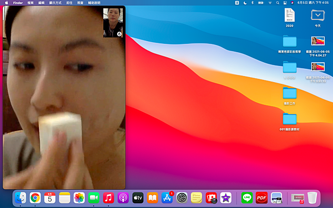Open Spotlight search in the menu bar
Image resolution: width=333 pixels, height=208 pixels.
(x=277, y=3)
